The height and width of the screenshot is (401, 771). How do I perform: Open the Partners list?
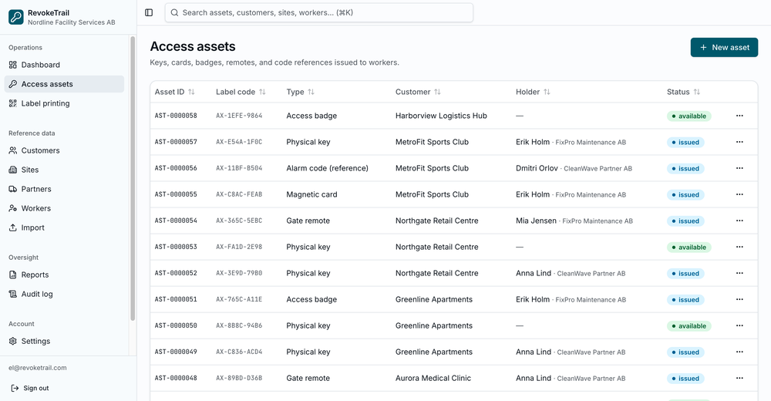click(x=64, y=189)
